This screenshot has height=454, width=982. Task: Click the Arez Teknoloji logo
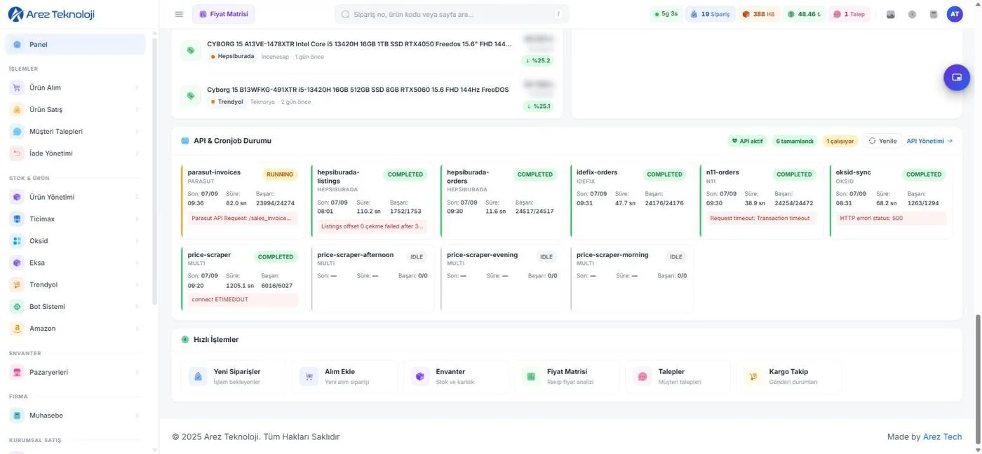51,14
